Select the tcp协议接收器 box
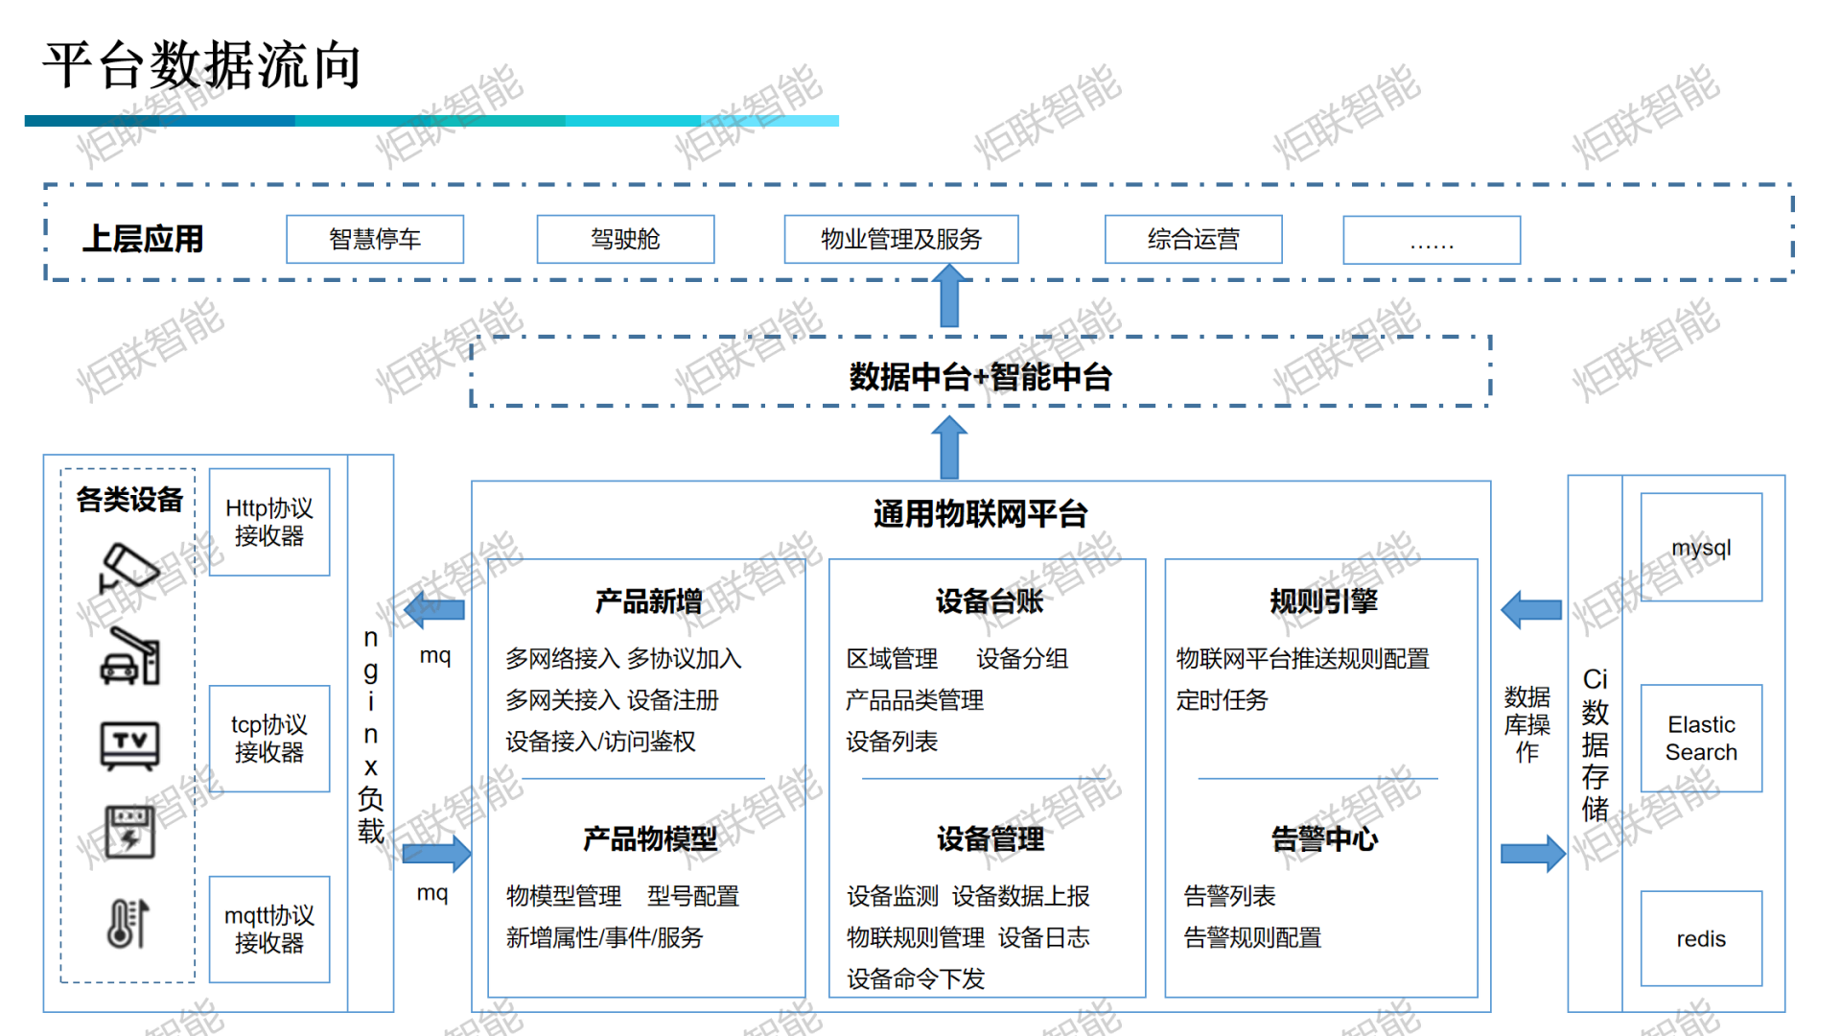 coord(269,739)
